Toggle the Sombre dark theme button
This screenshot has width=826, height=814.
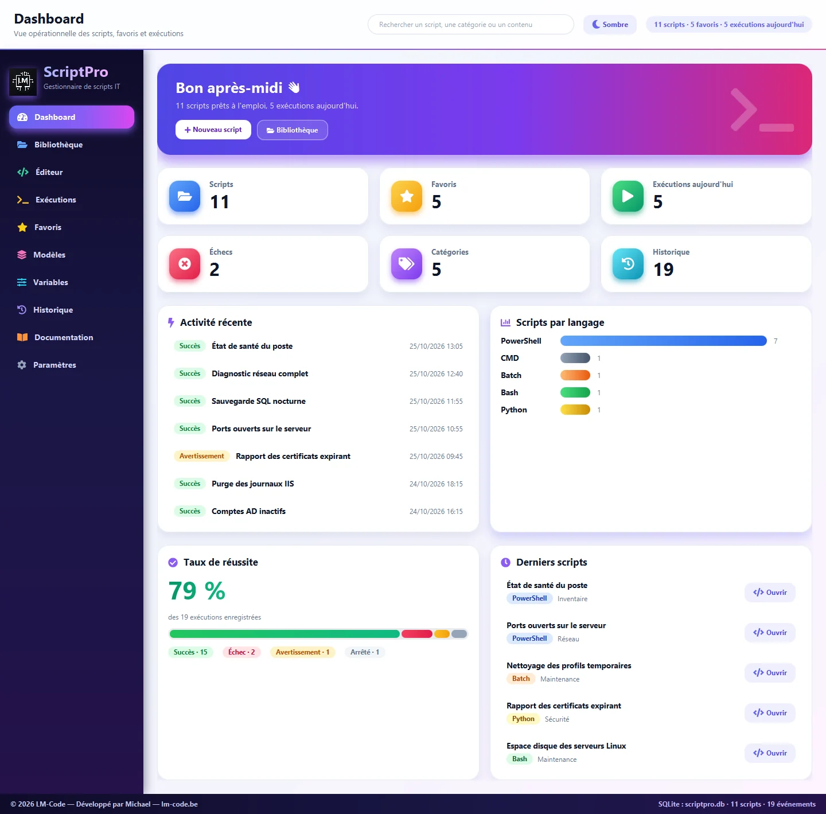pos(610,25)
